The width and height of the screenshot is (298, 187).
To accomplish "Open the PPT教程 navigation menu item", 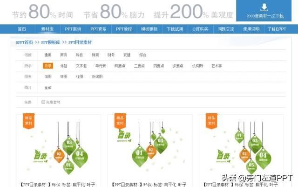I will (124, 29).
